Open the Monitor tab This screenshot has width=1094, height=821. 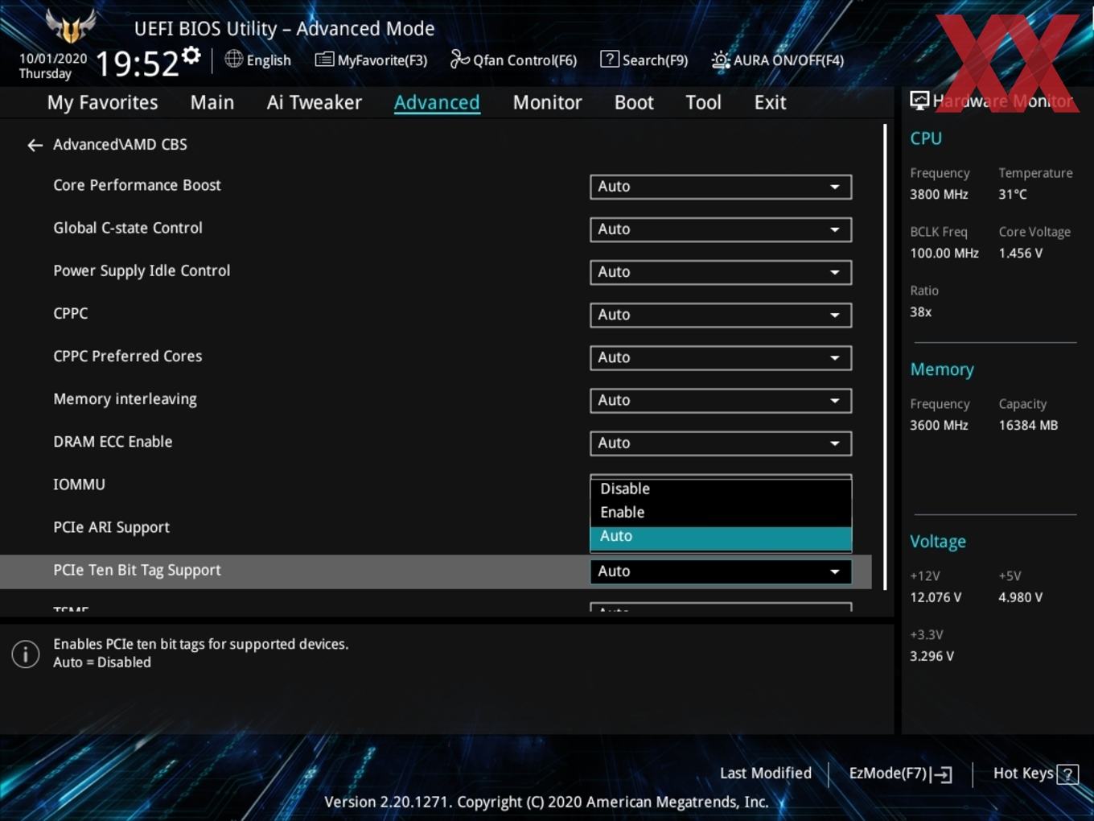[x=547, y=102]
